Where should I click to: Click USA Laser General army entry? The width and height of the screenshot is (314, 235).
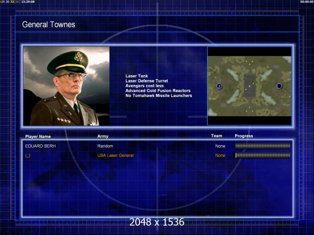click(115, 155)
